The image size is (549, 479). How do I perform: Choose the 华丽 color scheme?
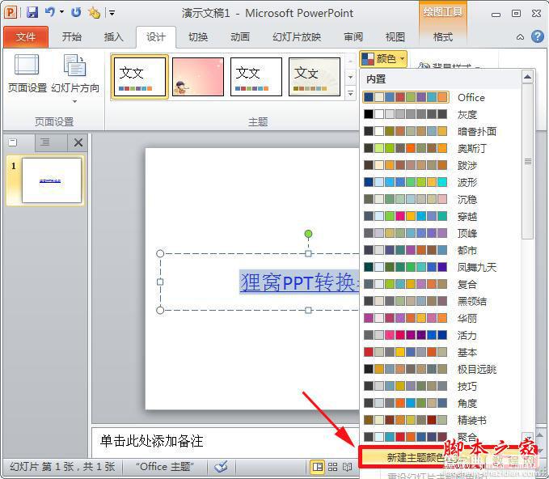441,318
